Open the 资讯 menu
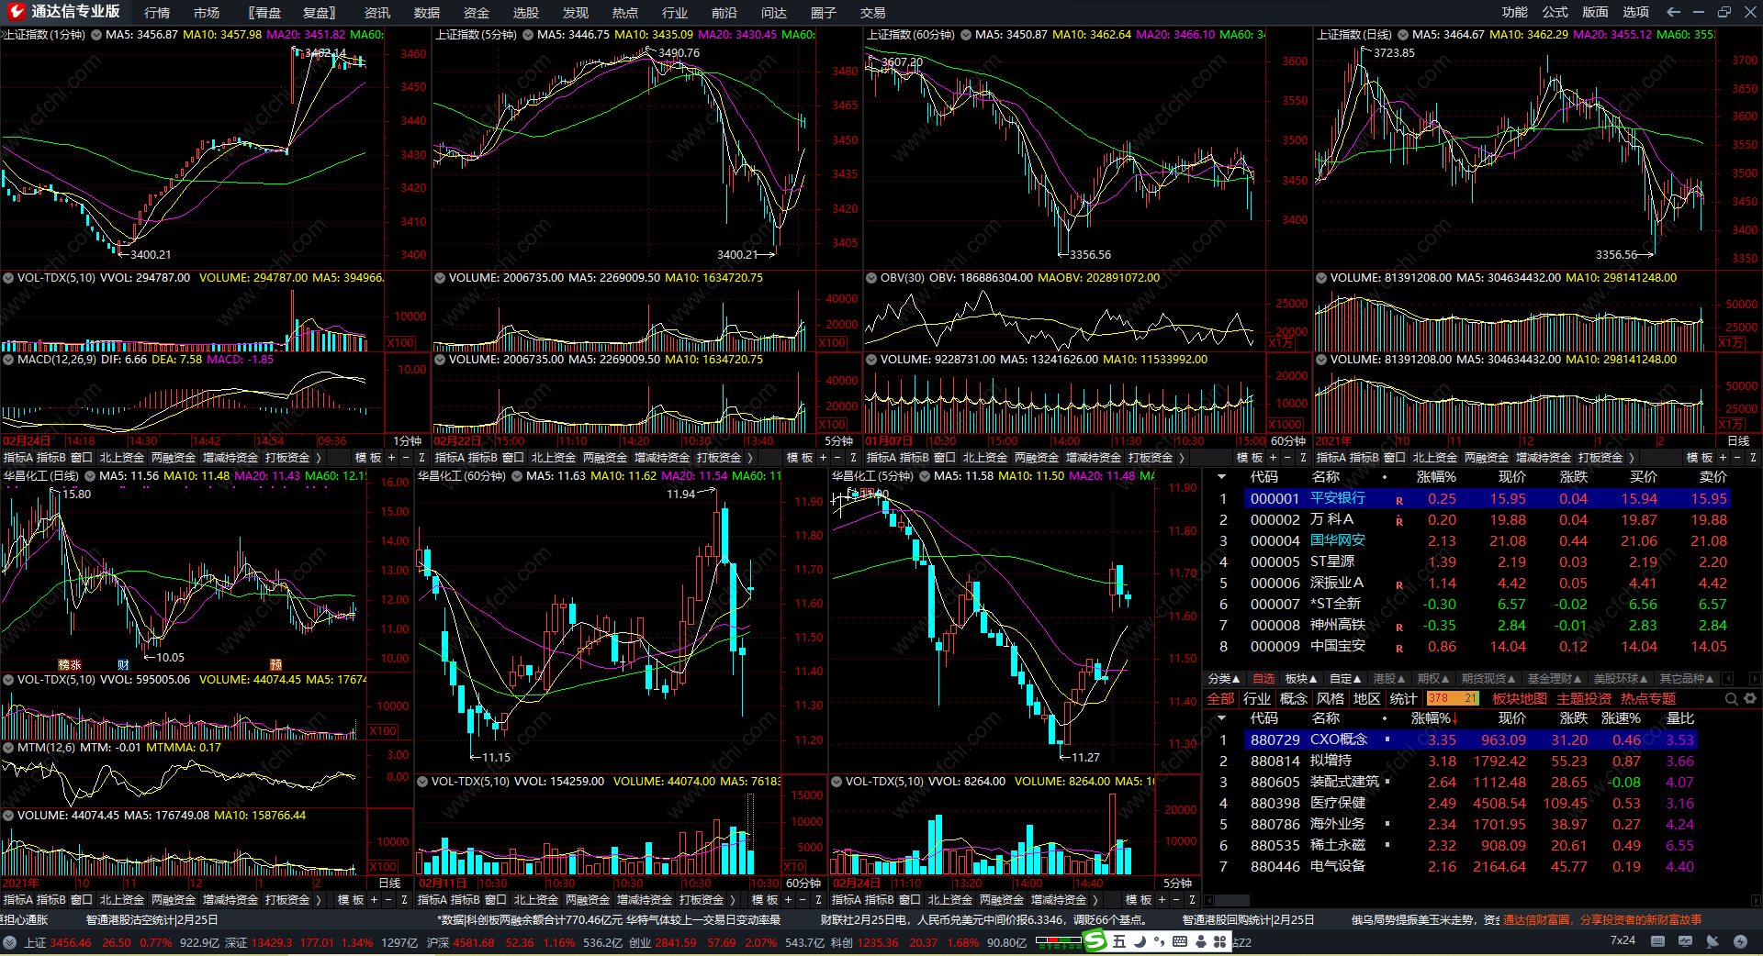The height and width of the screenshot is (956, 1763). (377, 13)
